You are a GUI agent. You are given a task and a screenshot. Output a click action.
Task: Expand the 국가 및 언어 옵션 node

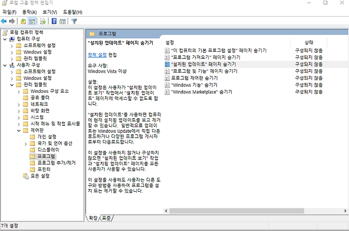[x=26, y=144]
